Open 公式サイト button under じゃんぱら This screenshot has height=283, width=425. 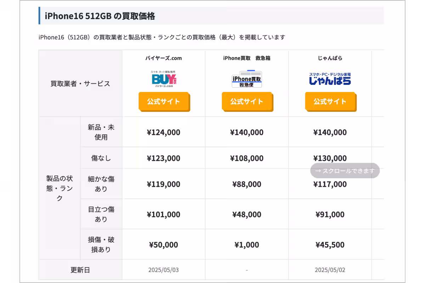330,102
